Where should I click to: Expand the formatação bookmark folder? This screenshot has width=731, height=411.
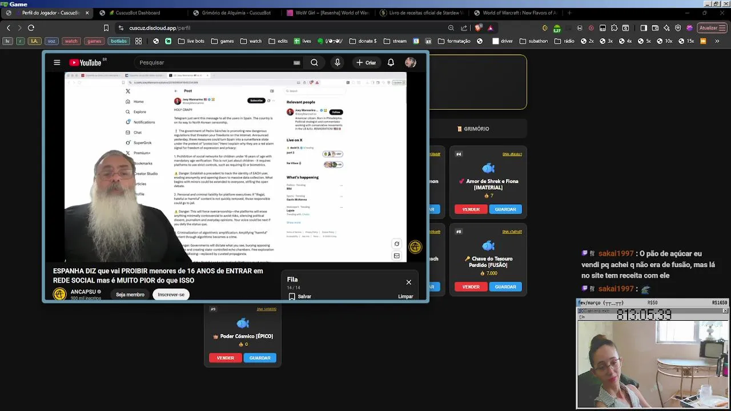point(454,41)
